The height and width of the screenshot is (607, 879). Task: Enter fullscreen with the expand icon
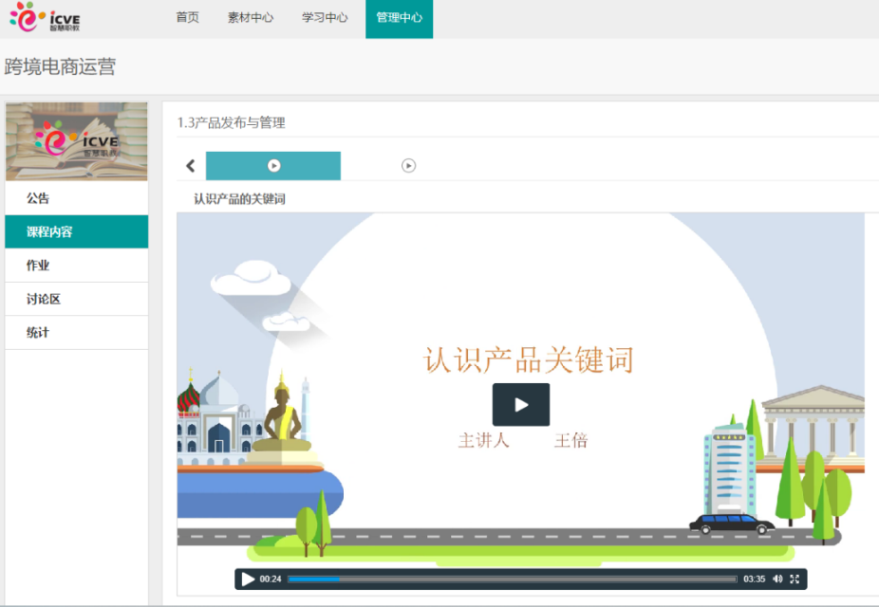(x=795, y=579)
